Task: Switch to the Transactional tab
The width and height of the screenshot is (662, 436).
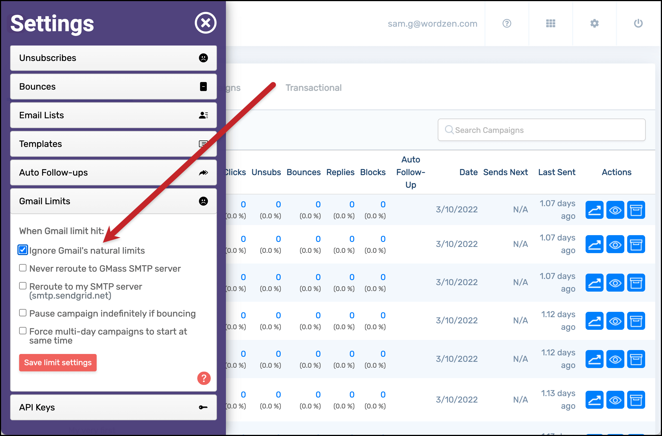Action: pos(314,88)
